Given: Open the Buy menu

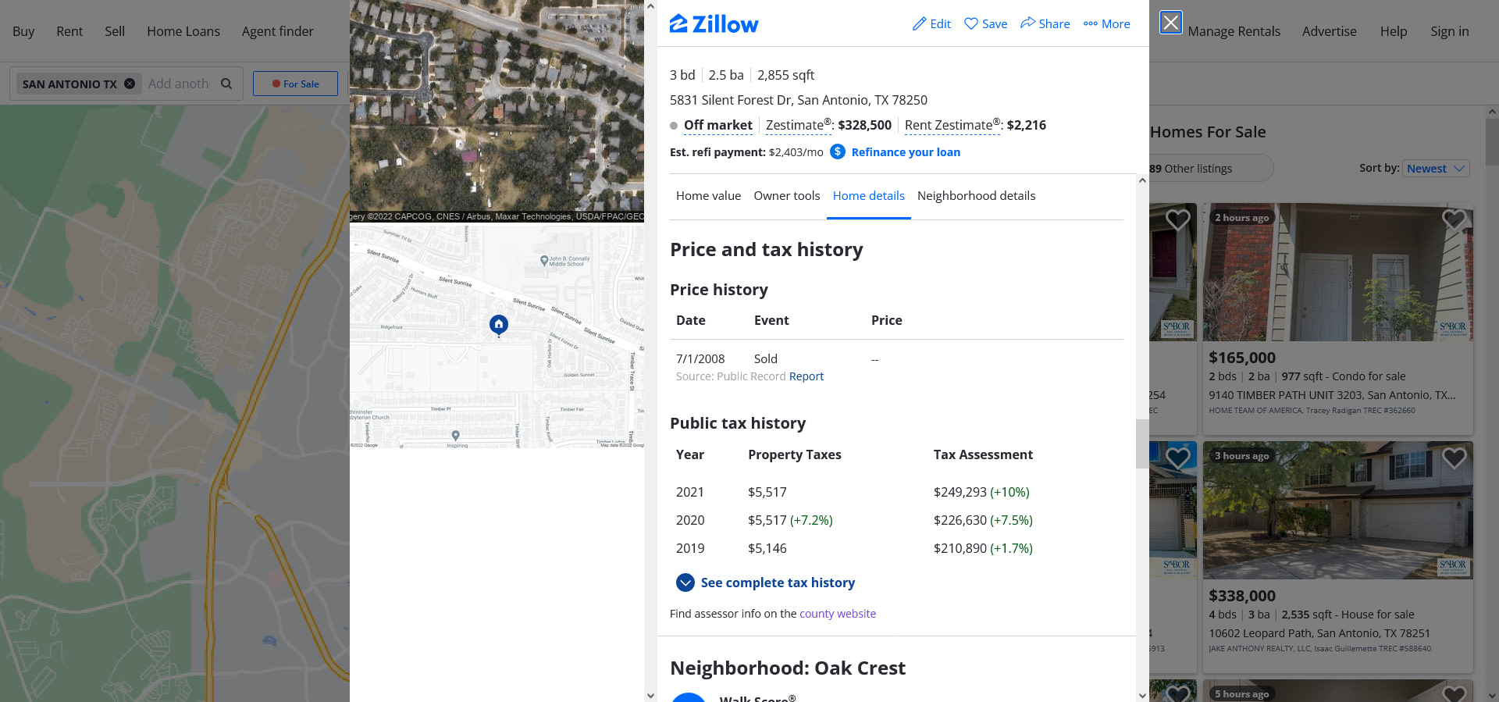Looking at the screenshot, I should tap(23, 31).
